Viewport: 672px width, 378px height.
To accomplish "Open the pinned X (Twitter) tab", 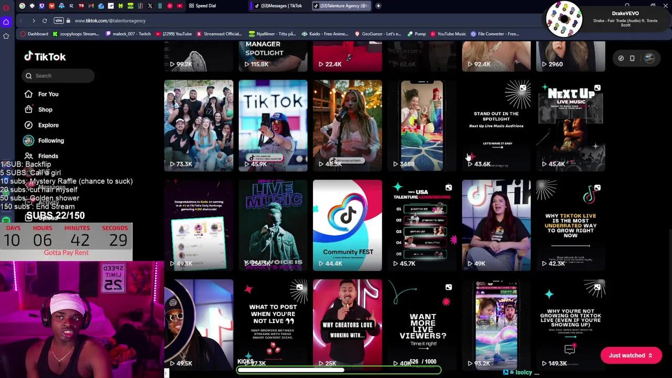I will click(x=150, y=6).
